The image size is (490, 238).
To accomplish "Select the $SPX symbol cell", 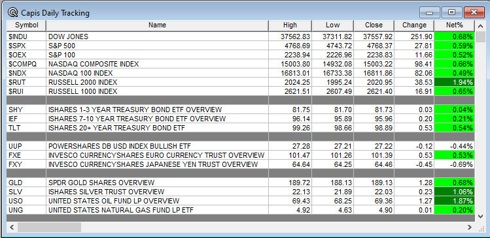I will tap(27, 46).
